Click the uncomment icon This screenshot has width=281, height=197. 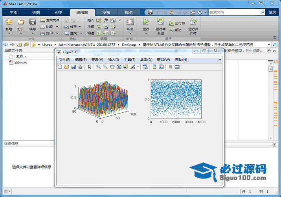coord(106,27)
